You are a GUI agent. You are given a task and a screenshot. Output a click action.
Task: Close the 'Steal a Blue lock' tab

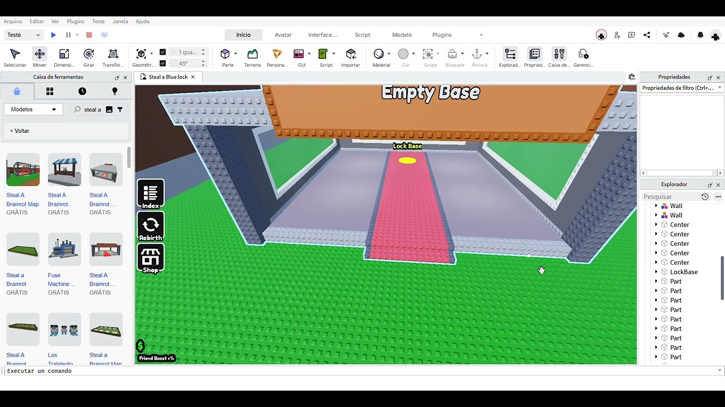pyautogui.click(x=193, y=77)
